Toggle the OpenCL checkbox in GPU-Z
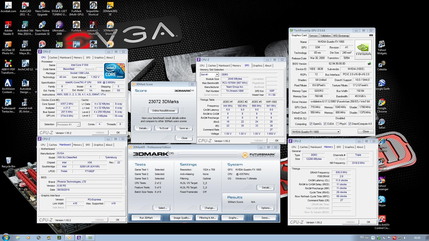This screenshot has height=241, width=429. point(311,124)
